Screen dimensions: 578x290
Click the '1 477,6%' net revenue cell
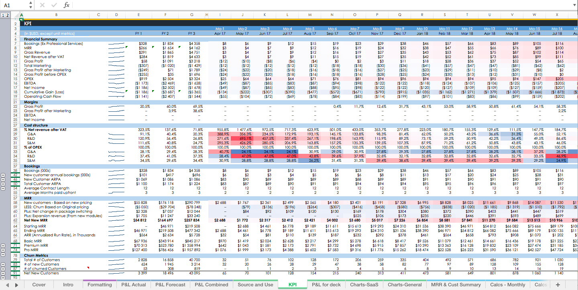[244, 130]
